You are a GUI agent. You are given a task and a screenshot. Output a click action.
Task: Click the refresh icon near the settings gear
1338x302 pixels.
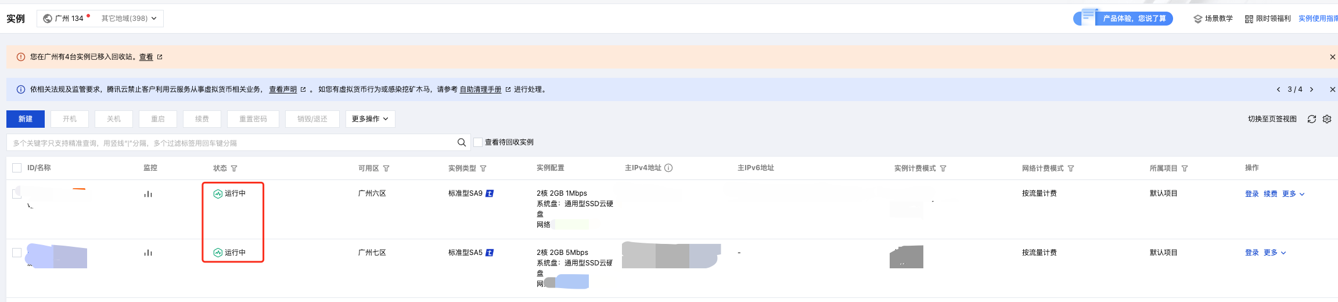click(1311, 119)
